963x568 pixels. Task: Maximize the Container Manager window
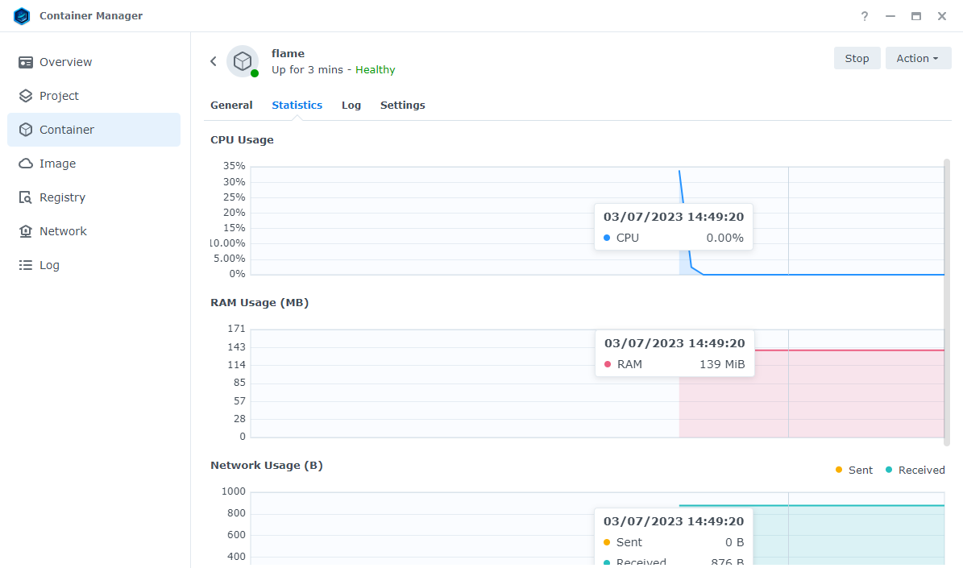point(915,16)
